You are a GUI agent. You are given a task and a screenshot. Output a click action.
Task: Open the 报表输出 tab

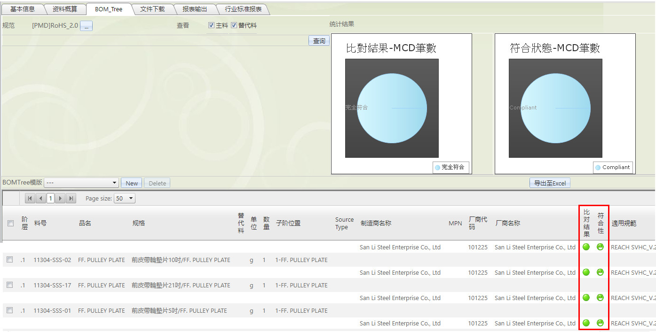[195, 9]
